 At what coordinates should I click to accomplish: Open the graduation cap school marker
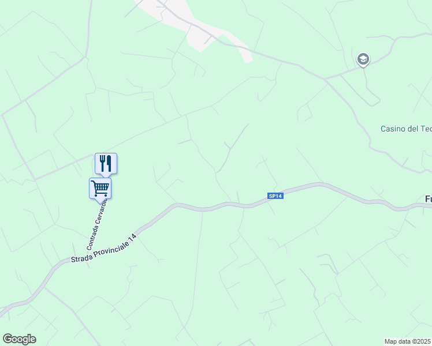pos(363,59)
